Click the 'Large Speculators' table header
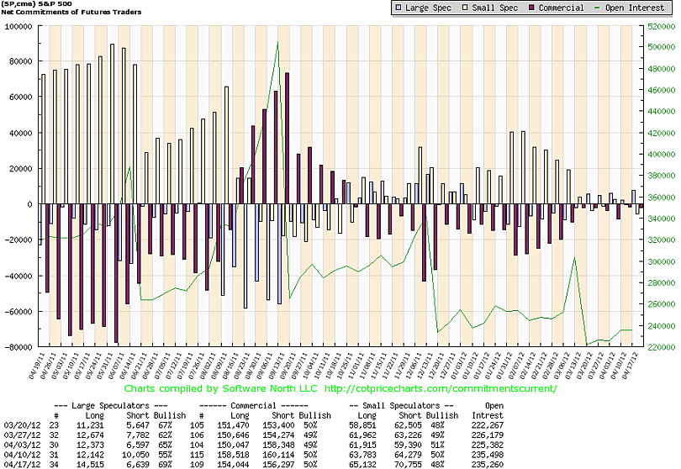 point(110,406)
